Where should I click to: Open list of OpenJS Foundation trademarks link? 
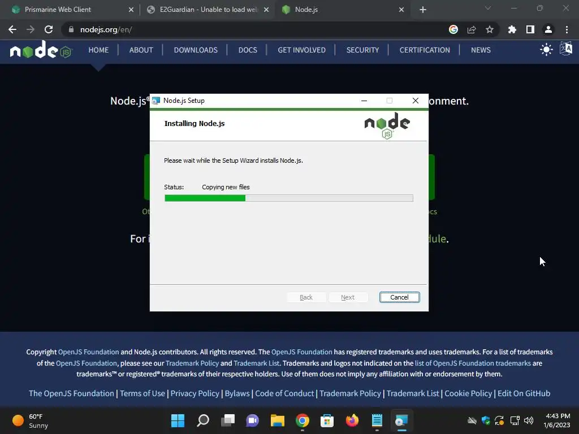(473, 363)
